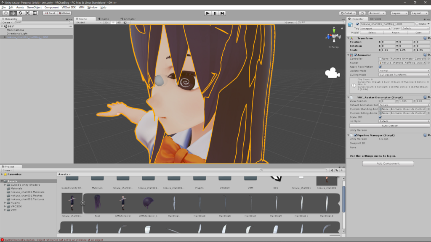Open the Hierarchy Create dropdown

(7, 23)
